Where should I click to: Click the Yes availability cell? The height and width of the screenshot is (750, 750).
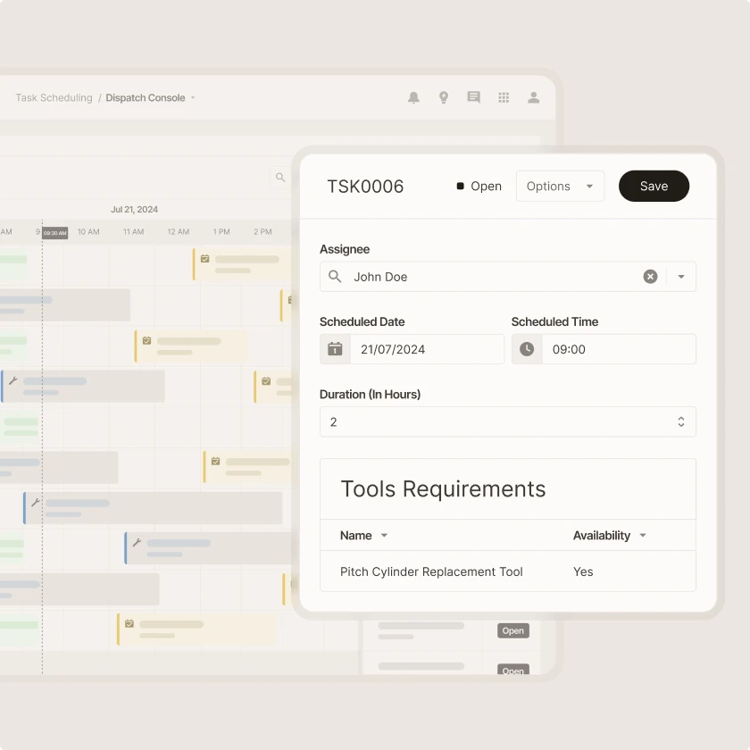pyautogui.click(x=583, y=571)
